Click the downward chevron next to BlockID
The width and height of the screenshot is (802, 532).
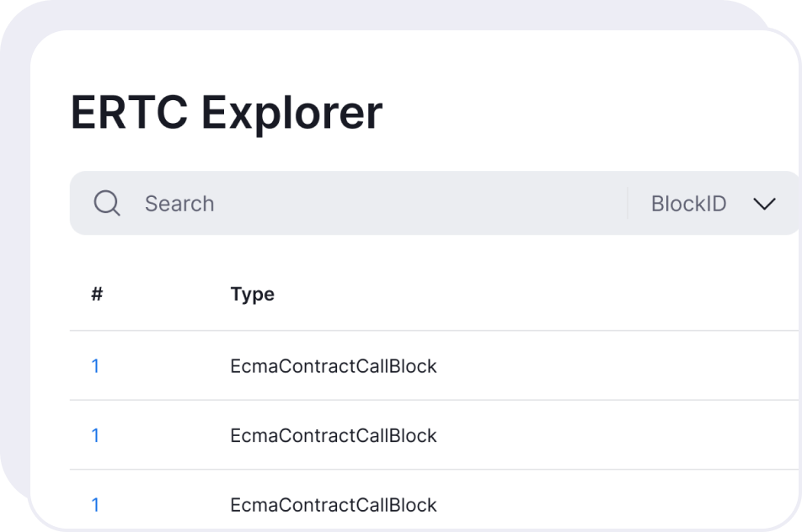(x=764, y=204)
